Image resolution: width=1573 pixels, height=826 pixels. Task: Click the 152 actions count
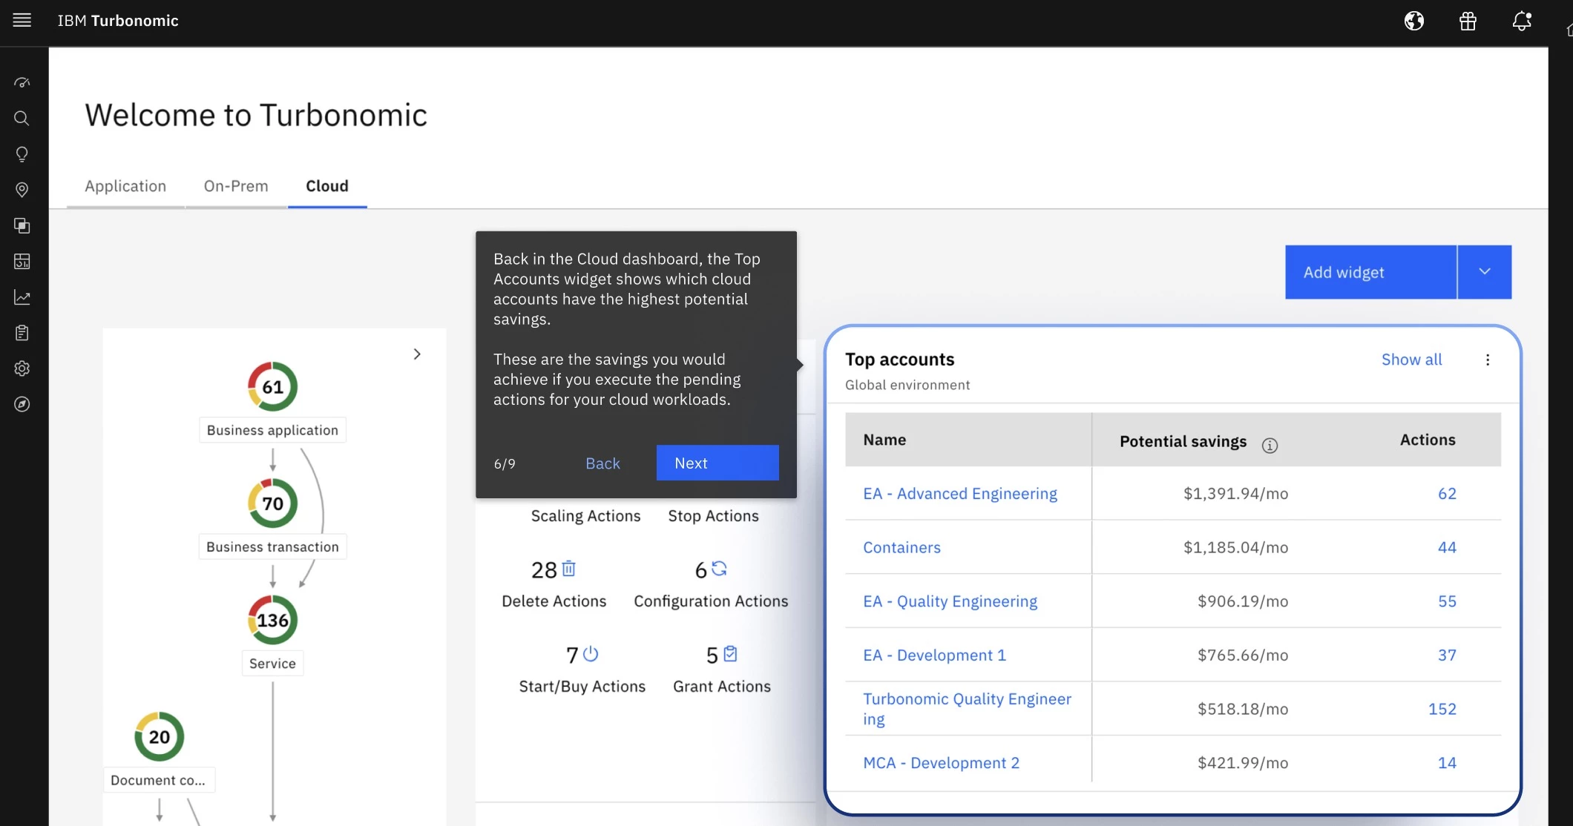(x=1442, y=709)
